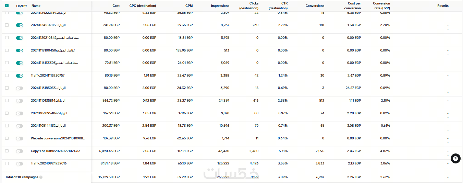Enable the Traffic20240924232016 campaign switch
This screenshot has height=183, width=463.
(x=20, y=163)
